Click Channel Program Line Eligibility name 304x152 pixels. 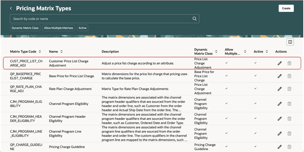coord(65,134)
